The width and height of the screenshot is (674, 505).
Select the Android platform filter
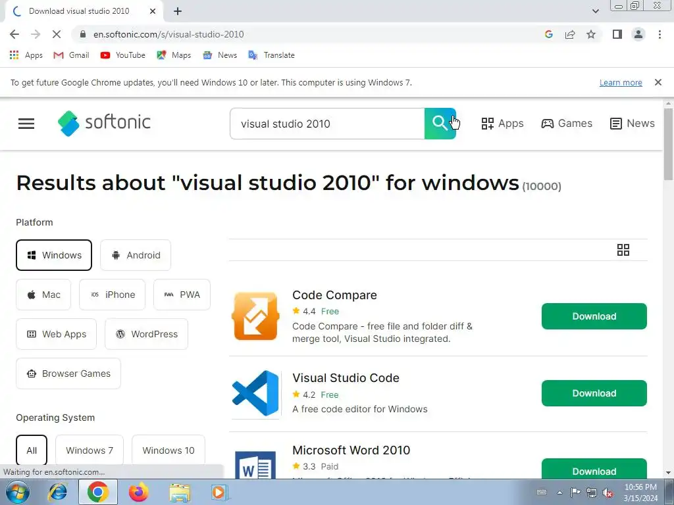coord(136,255)
